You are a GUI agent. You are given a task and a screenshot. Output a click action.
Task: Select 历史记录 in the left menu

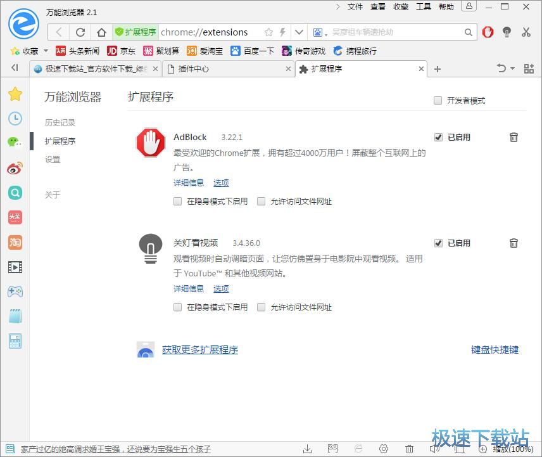pyautogui.click(x=60, y=122)
